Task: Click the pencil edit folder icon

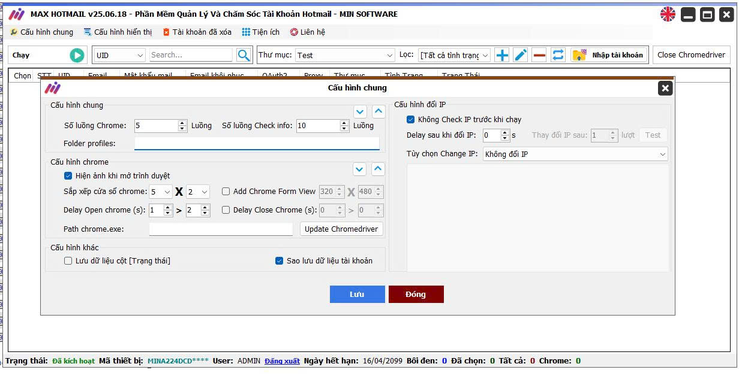Action: (521, 55)
